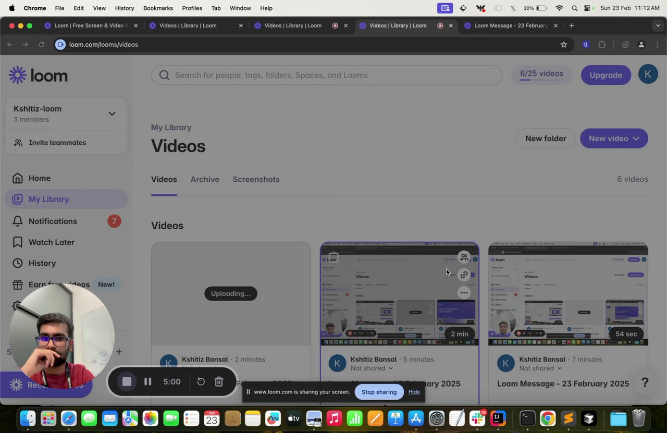Copy link icon on the 2 min video

464,275
